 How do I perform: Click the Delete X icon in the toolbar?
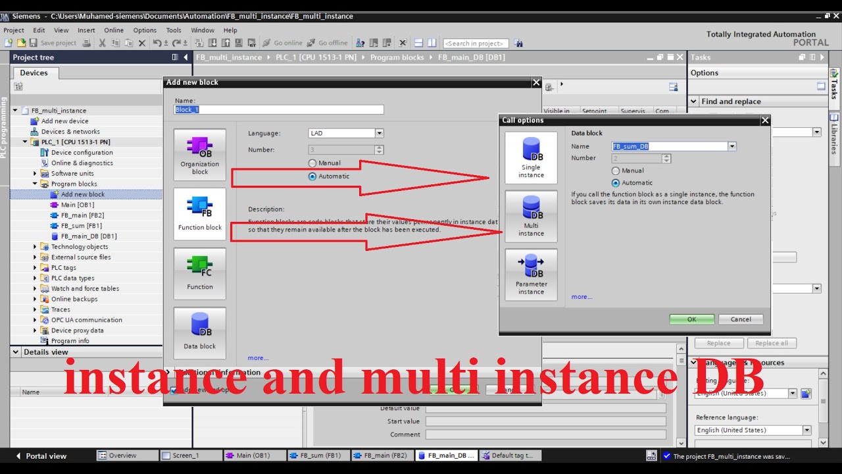(x=141, y=43)
